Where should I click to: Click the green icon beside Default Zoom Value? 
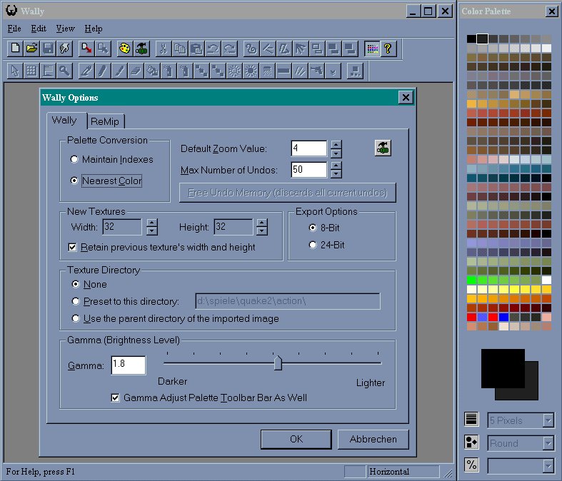tap(383, 148)
